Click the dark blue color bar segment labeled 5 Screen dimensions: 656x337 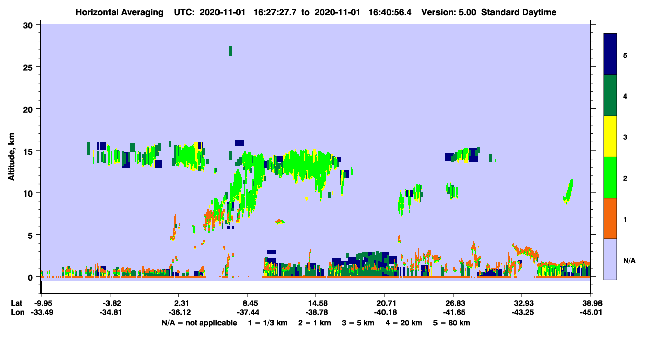click(x=611, y=55)
